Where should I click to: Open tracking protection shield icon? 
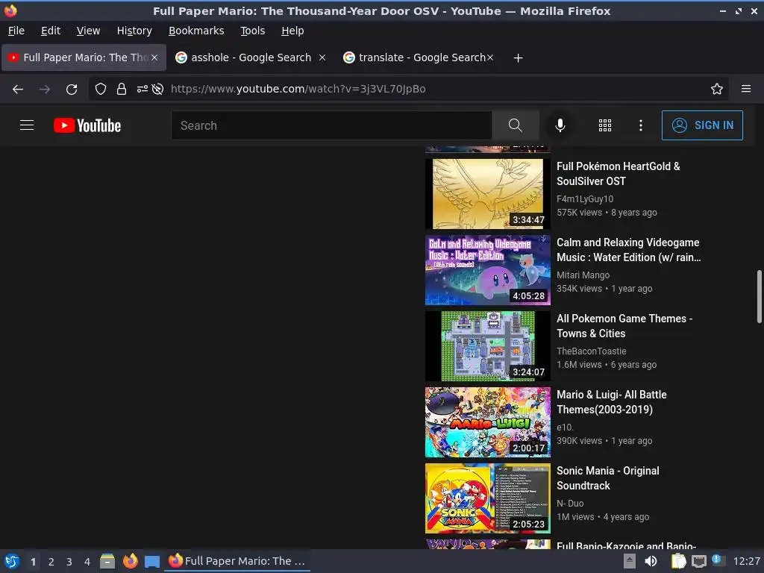101,89
